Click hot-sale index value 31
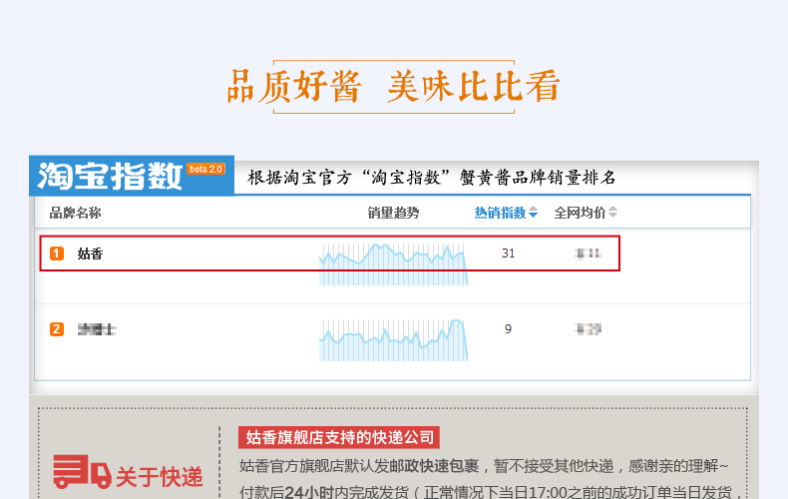The height and width of the screenshot is (499, 788). pyautogui.click(x=508, y=253)
